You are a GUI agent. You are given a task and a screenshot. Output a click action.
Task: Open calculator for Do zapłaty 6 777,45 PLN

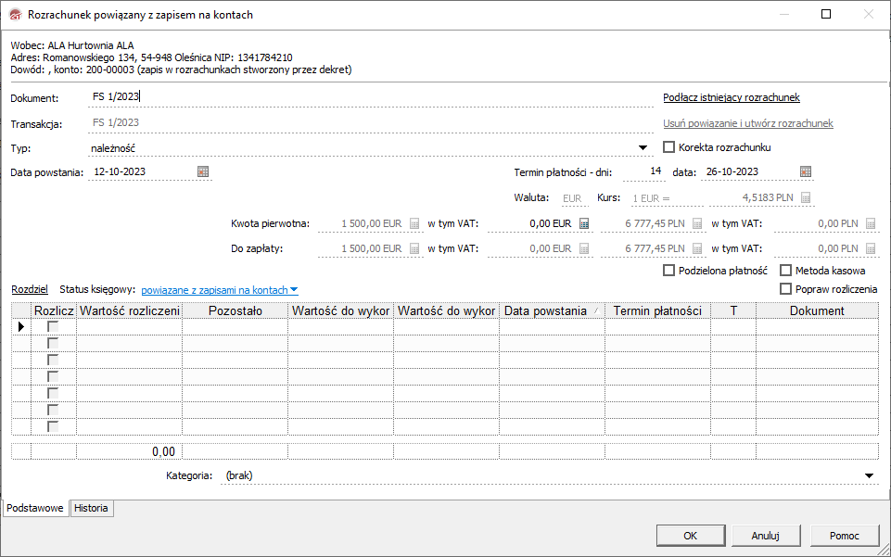click(x=697, y=248)
